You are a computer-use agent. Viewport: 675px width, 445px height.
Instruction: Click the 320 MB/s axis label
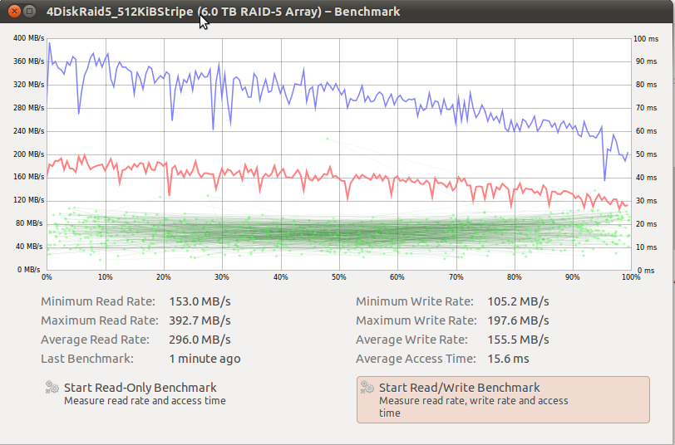click(29, 85)
